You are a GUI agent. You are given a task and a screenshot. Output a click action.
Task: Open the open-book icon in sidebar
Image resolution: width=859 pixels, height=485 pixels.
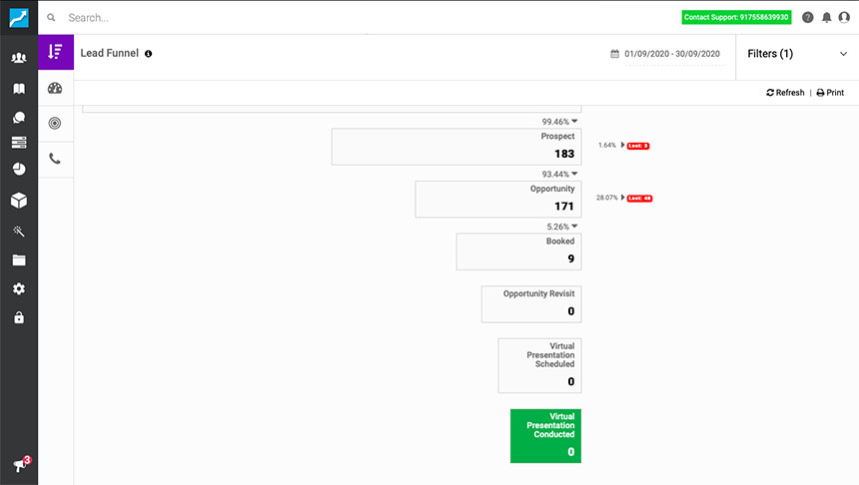[19, 89]
